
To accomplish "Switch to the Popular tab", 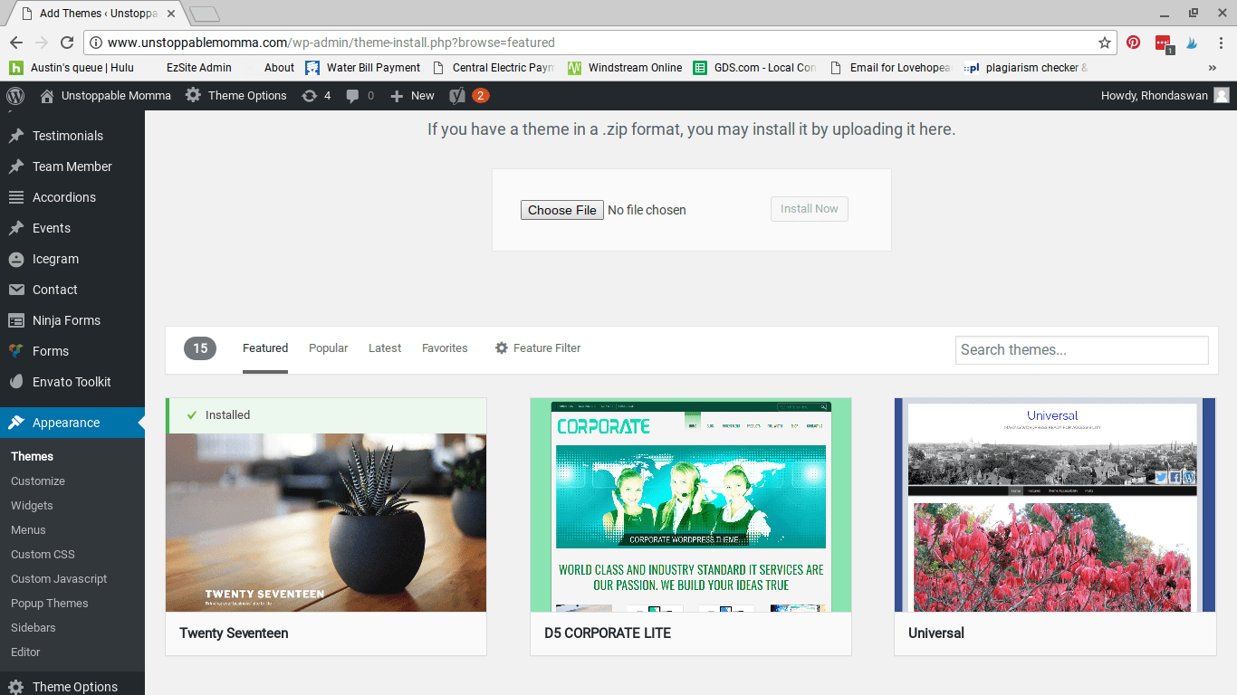I will (328, 348).
